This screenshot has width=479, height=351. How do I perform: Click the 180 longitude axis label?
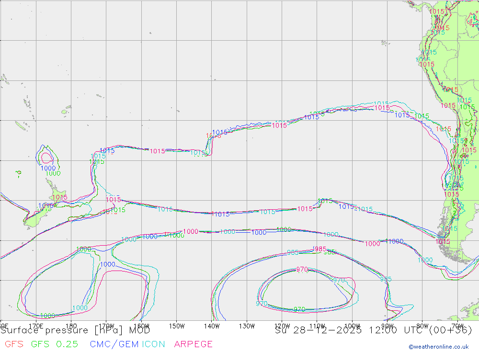click(x=71, y=326)
